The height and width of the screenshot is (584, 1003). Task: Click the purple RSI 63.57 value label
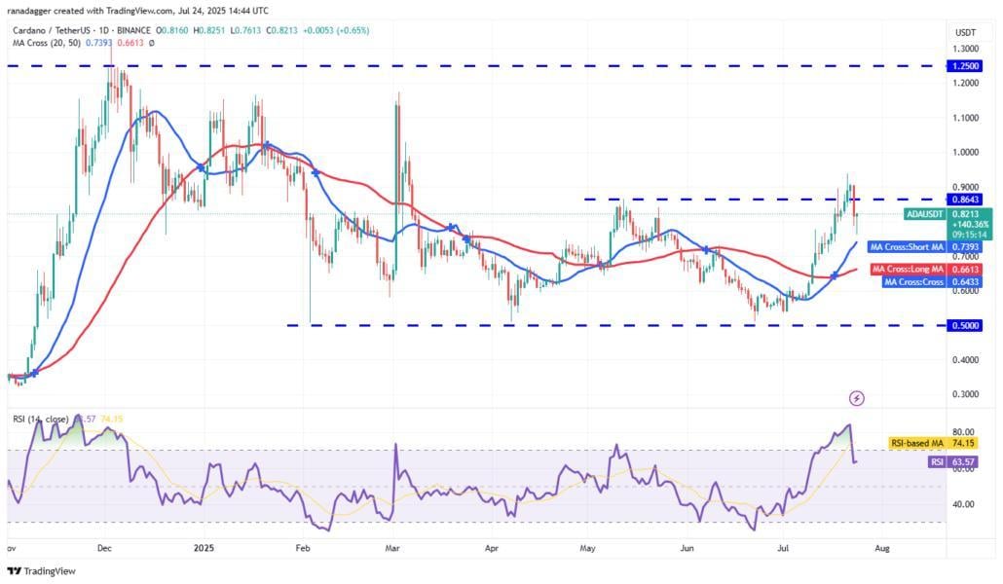pyautogui.click(x=952, y=461)
